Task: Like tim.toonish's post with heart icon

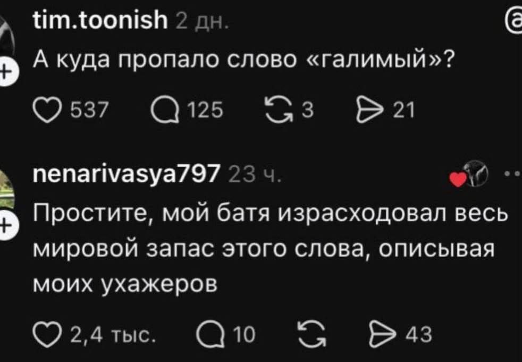Action: coord(47,110)
